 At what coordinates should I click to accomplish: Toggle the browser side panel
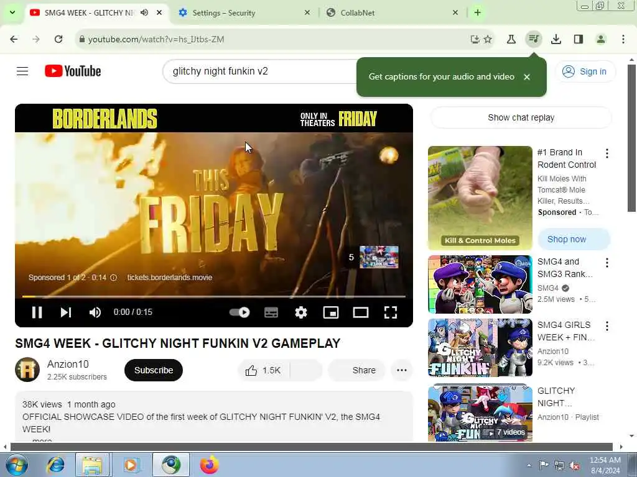pos(579,39)
